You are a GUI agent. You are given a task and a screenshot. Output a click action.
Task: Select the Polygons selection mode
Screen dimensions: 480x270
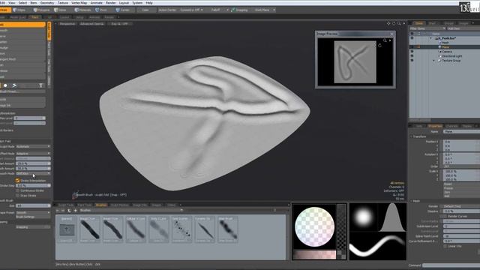point(42,10)
